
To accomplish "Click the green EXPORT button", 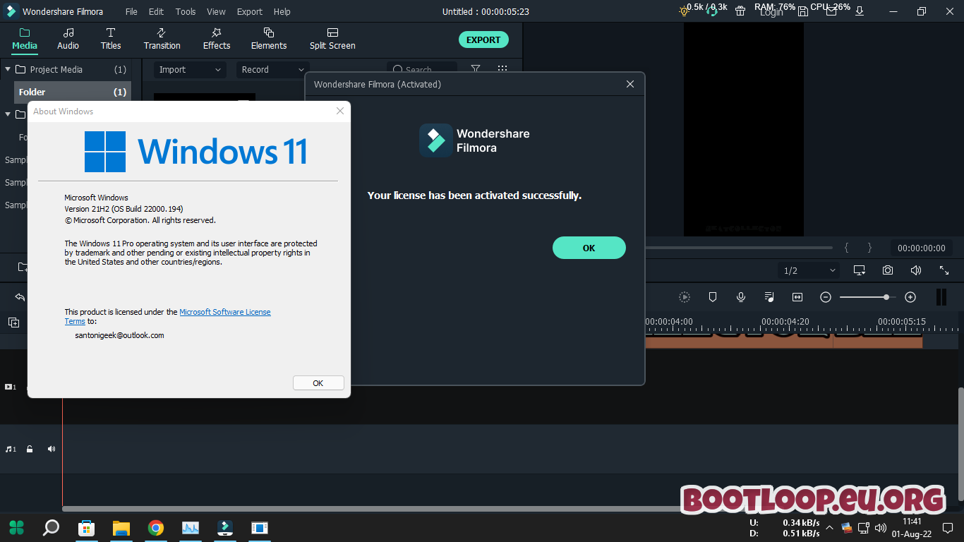I will [483, 40].
